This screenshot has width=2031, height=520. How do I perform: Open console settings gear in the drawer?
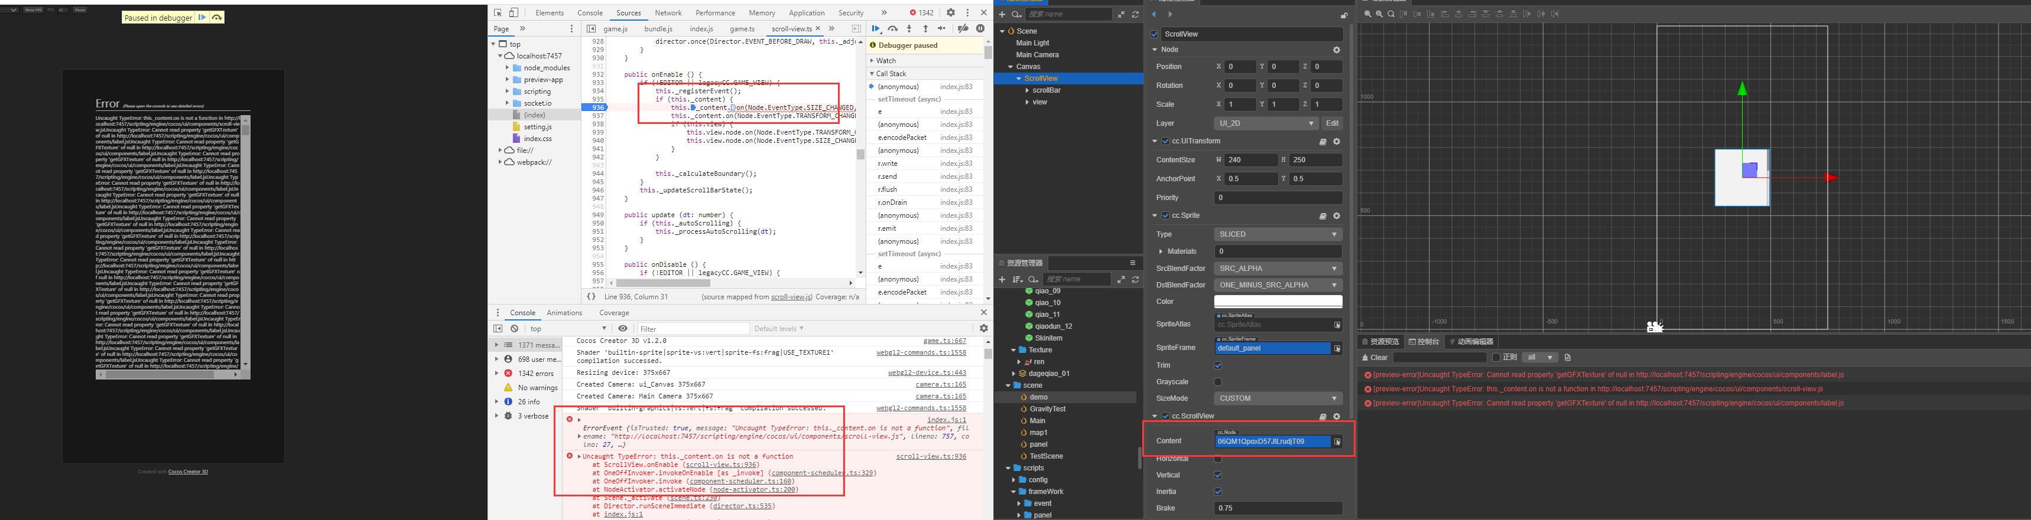983,329
